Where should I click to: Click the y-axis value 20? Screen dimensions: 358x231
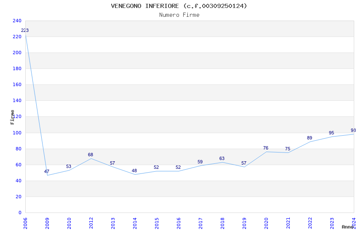pos(19,197)
